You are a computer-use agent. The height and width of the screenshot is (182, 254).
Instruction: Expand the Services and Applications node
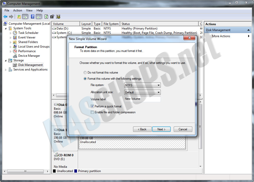coord(6,70)
